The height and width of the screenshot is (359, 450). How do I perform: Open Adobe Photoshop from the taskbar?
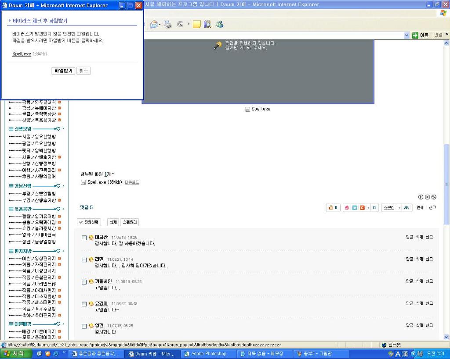coord(204,354)
